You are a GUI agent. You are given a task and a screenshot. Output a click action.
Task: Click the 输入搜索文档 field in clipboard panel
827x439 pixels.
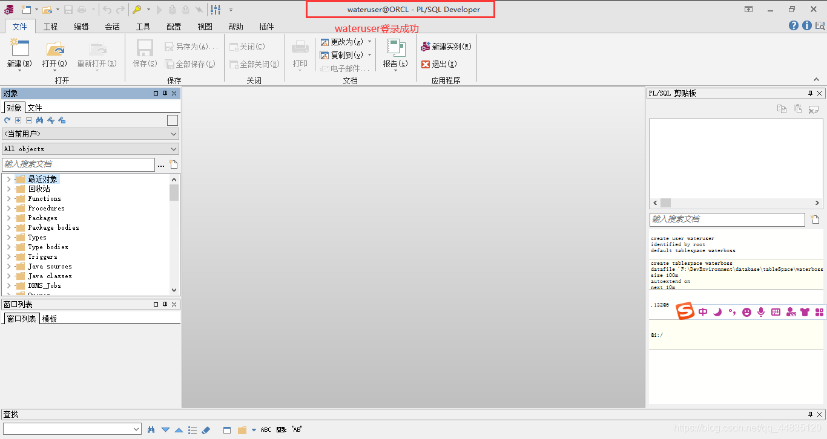coord(728,219)
